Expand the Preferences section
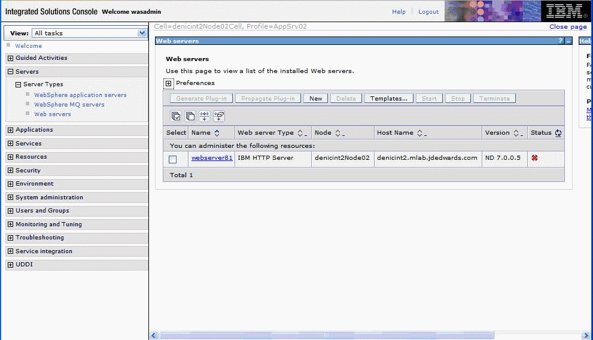Image resolution: width=593 pixels, height=340 pixels. click(x=169, y=83)
